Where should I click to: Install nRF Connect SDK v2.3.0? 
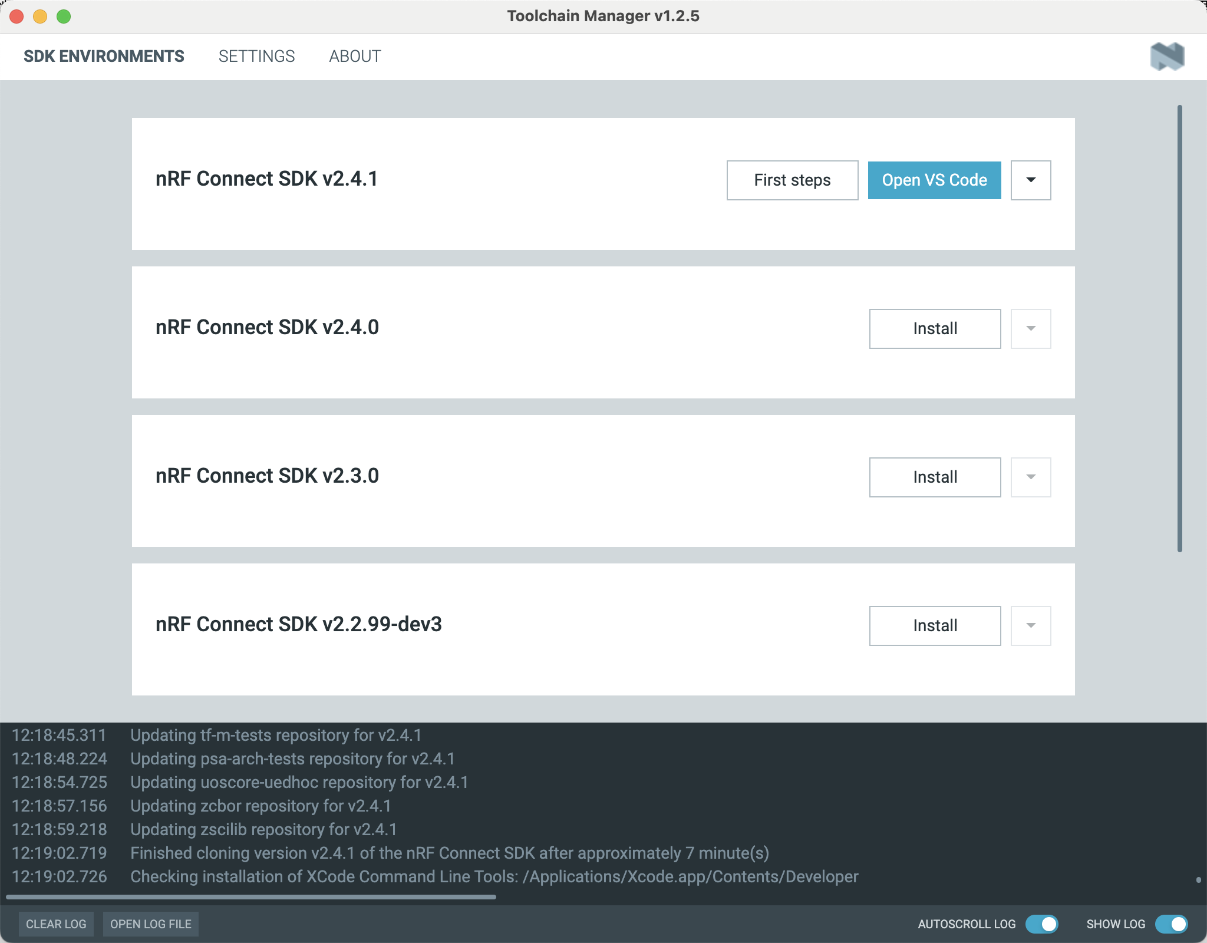point(935,477)
